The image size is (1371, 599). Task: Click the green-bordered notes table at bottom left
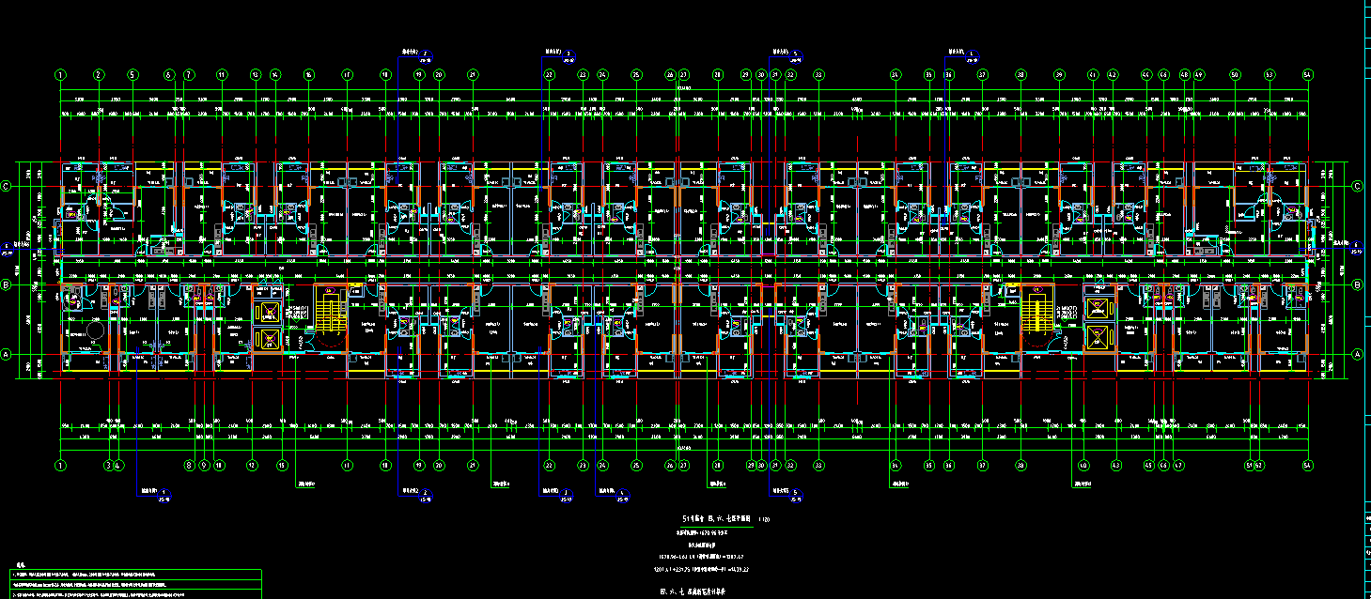point(132,583)
